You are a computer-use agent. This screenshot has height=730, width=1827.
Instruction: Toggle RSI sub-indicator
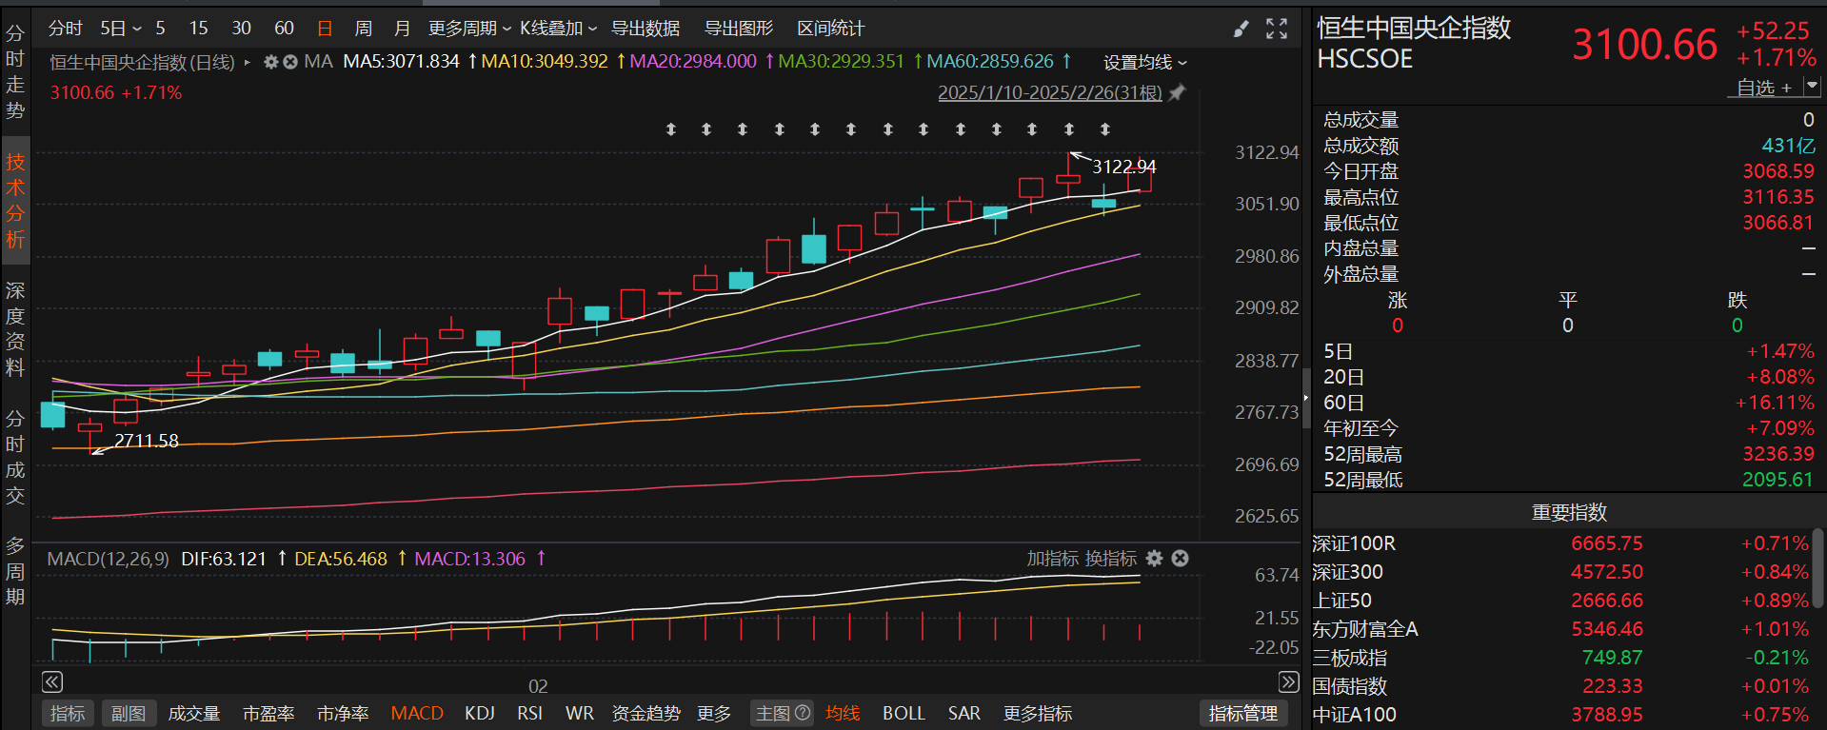[529, 713]
